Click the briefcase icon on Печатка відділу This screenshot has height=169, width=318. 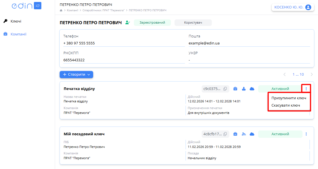pyautogui.click(x=235, y=89)
